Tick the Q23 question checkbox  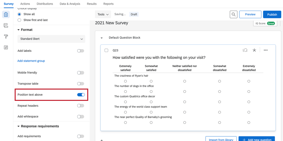(x=107, y=50)
